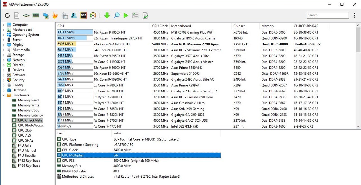Image resolution: width=361 pixels, height=185 pixels.
Task: Click the Refresh toolbar icon
Action: pyautogui.click(x=7, y=15)
